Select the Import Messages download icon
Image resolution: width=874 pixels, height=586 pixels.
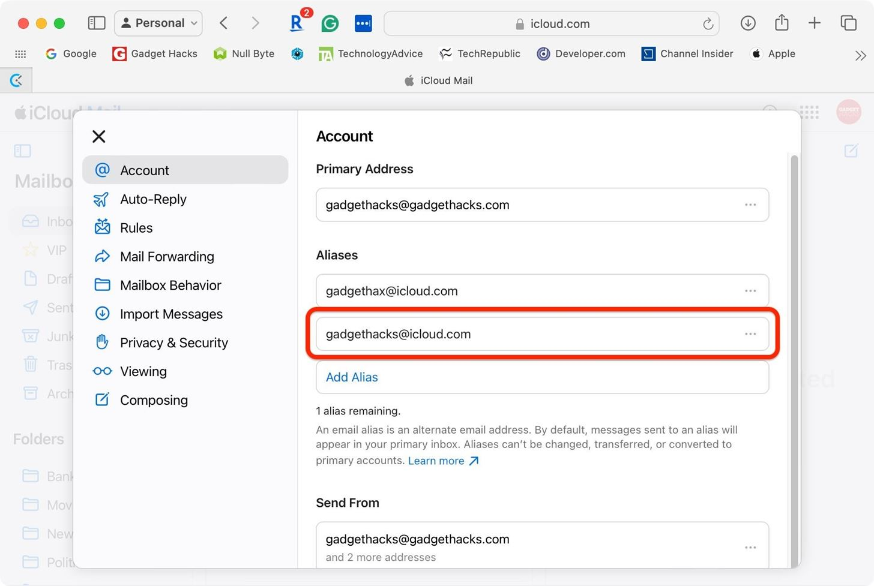coord(102,314)
